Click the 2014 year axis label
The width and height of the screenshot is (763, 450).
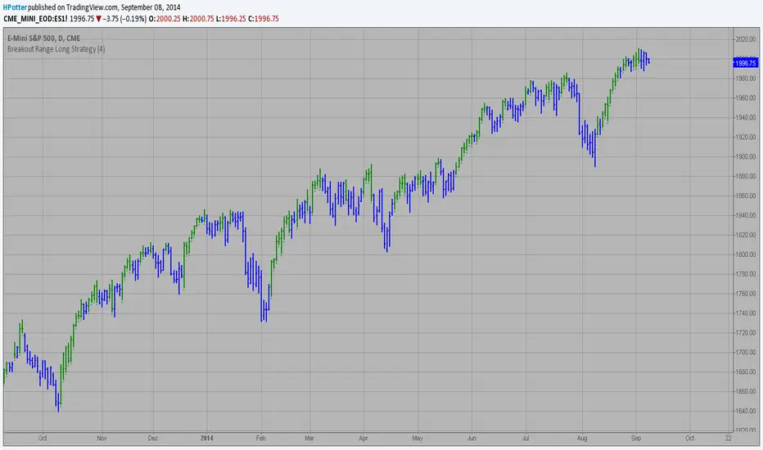[207, 439]
